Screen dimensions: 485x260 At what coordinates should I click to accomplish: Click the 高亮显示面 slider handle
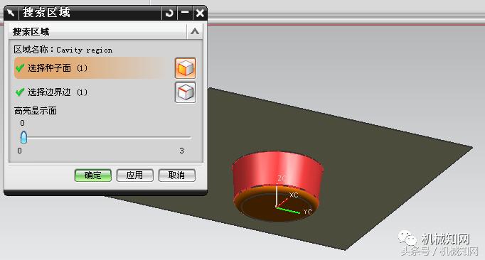click(x=23, y=137)
